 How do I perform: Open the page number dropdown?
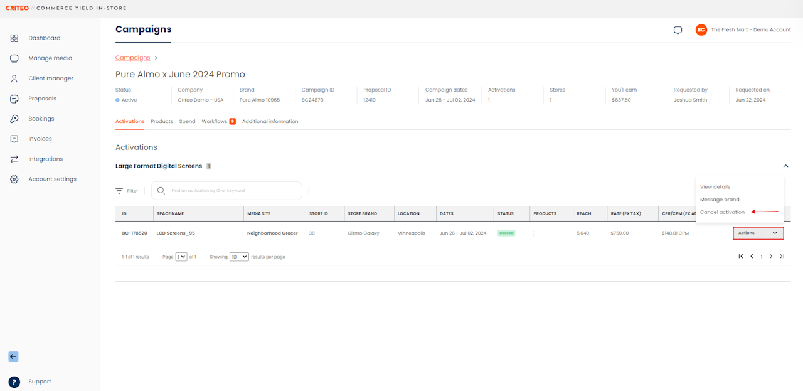coord(181,257)
